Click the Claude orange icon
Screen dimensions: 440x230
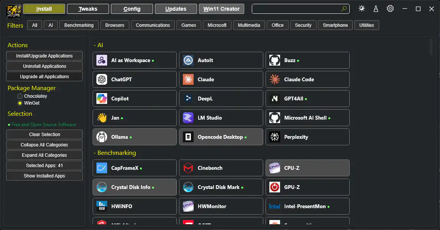pos(188,79)
